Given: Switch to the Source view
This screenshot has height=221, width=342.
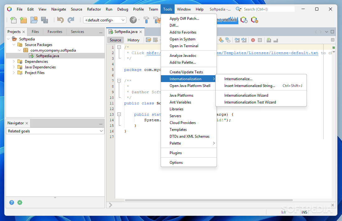Looking at the screenshot, I should pos(115,40).
